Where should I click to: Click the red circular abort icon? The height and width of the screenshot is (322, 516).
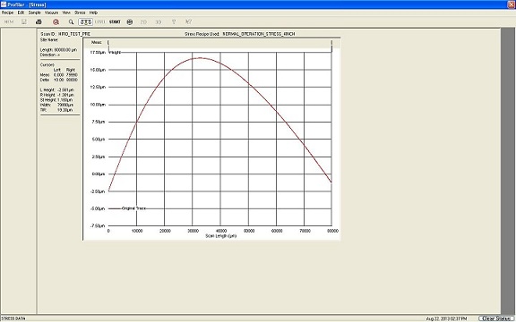click(x=56, y=22)
